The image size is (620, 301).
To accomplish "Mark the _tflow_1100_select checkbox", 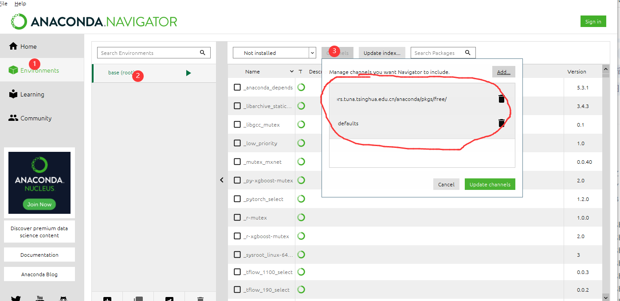I will coord(237,272).
